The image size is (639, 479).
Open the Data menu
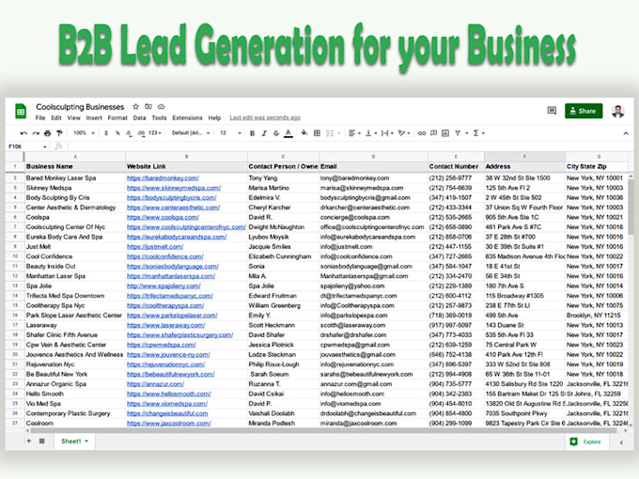point(139,118)
